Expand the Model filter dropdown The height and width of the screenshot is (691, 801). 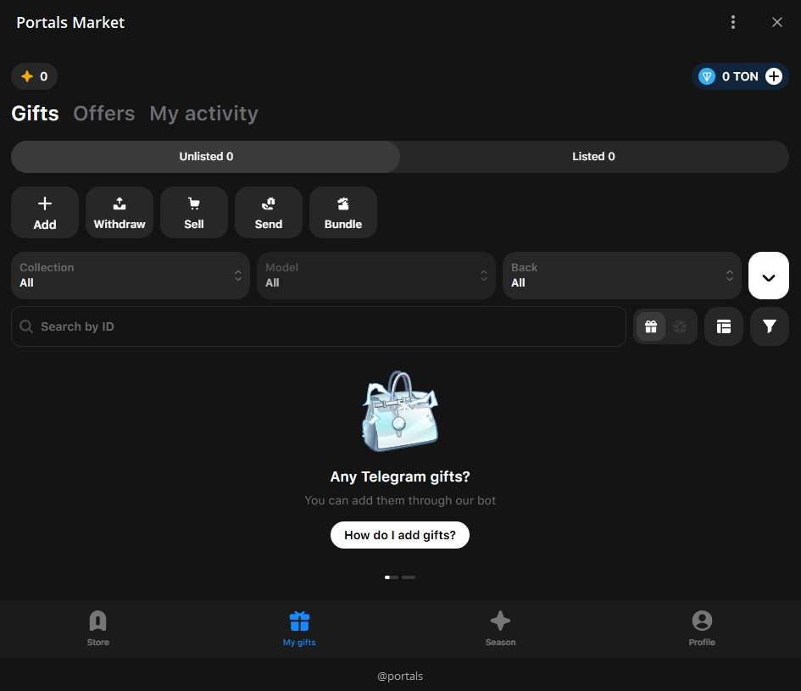coord(376,276)
